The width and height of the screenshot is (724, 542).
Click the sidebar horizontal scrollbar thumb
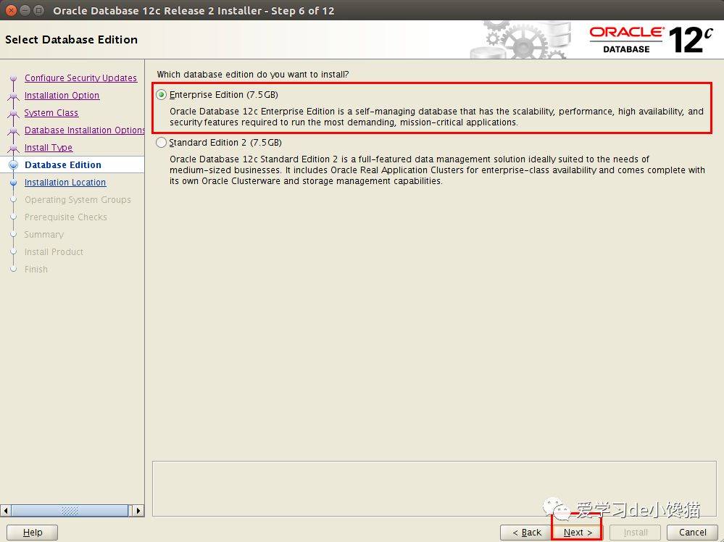tap(70, 511)
